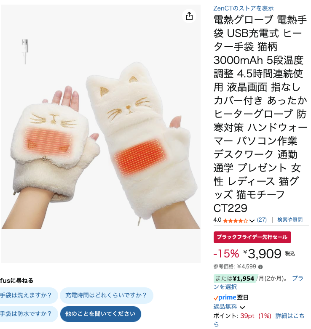Expand the star rating dropdown chevron

(252, 221)
